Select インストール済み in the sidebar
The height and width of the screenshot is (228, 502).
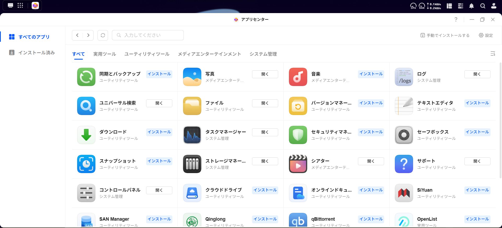point(36,53)
